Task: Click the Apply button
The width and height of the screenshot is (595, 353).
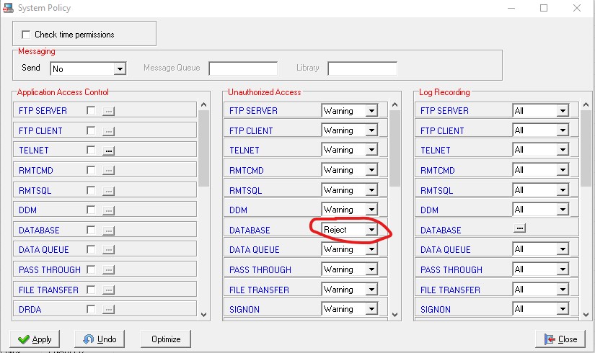Action: coord(35,339)
